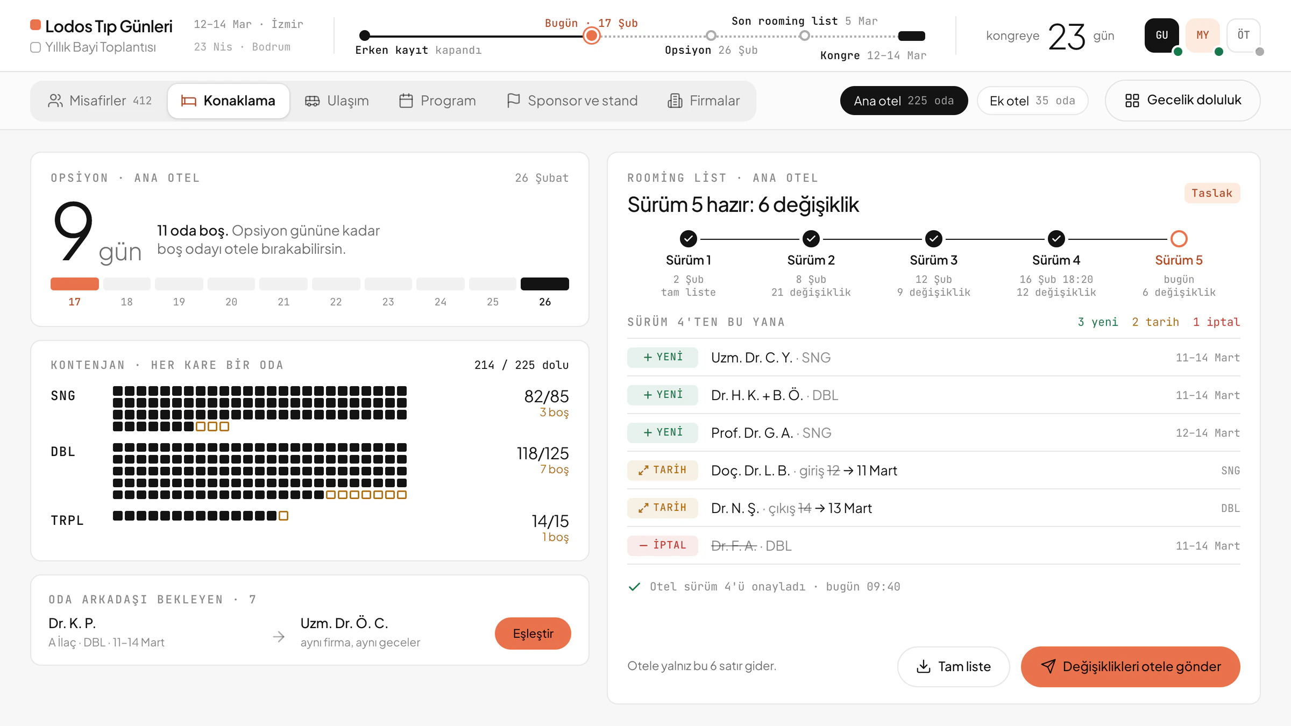The image size is (1291, 726).
Task: Click the Taslak status badge
Action: (x=1212, y=193)
